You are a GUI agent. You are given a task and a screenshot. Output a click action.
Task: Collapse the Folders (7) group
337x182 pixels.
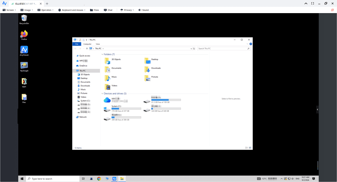pyautogui.click(x=102, y=54)
